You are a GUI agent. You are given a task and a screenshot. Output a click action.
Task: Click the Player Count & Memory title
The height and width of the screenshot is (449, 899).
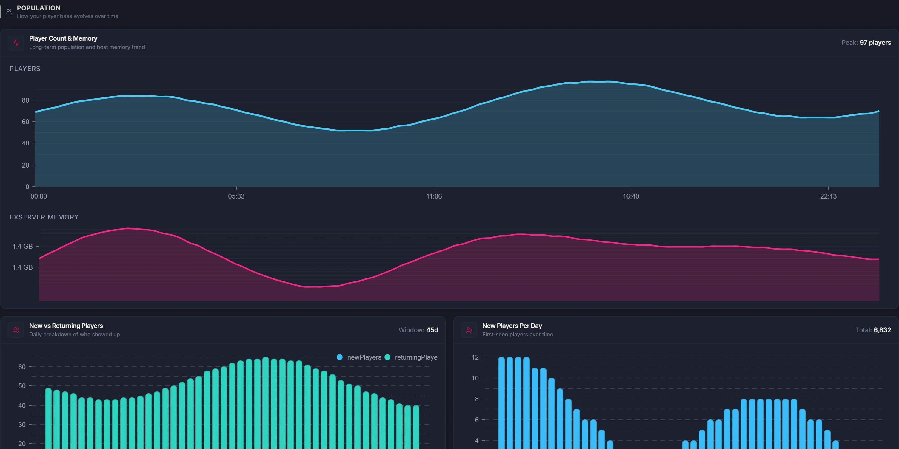pyautogui.click(x=63, y=38)
